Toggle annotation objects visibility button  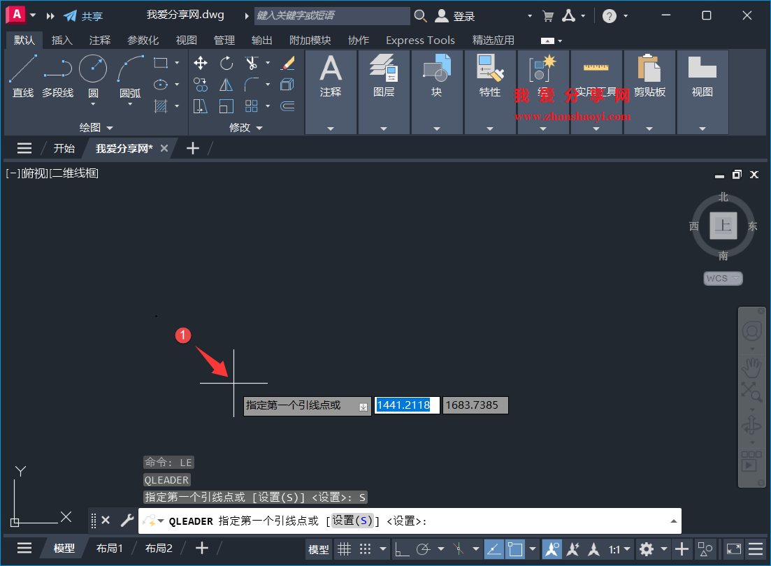point(552,549)
